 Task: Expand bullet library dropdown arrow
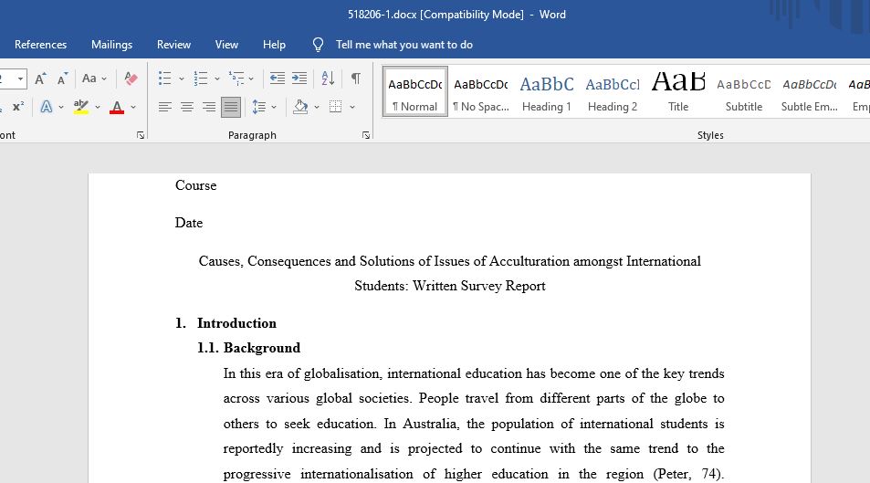click(182, 79)
